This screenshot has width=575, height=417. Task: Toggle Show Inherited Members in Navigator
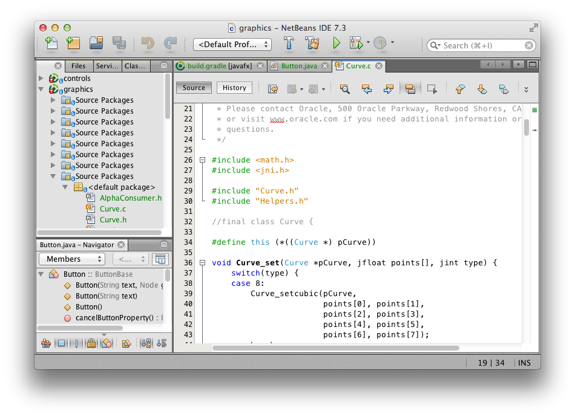[x=46, y=343]
